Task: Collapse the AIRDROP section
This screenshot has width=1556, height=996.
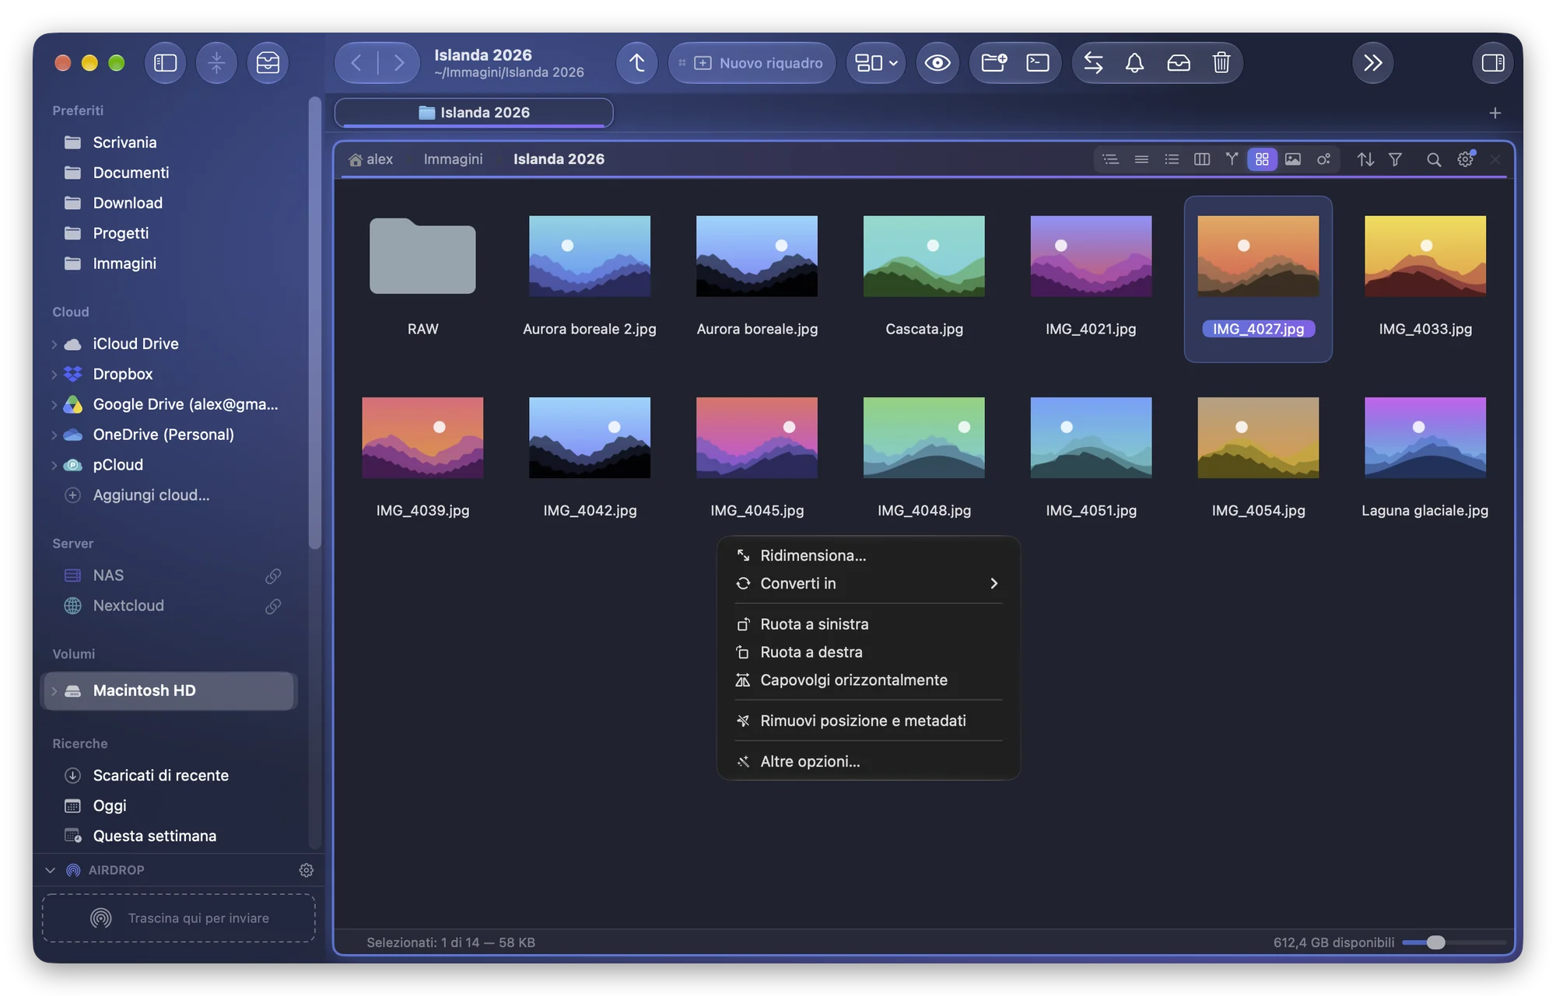Action: click(51, 870)
